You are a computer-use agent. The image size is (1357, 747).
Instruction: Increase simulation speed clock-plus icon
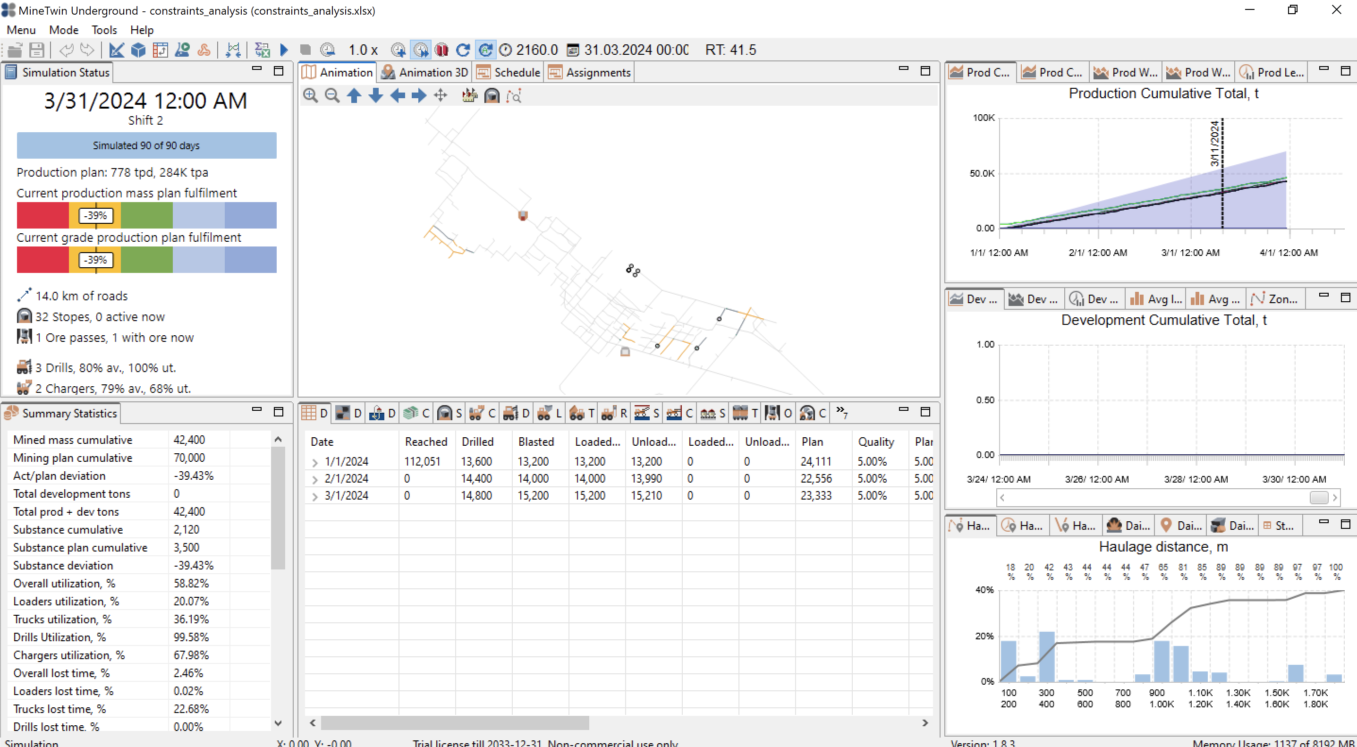pyautogui.click(x=398, y=50)
